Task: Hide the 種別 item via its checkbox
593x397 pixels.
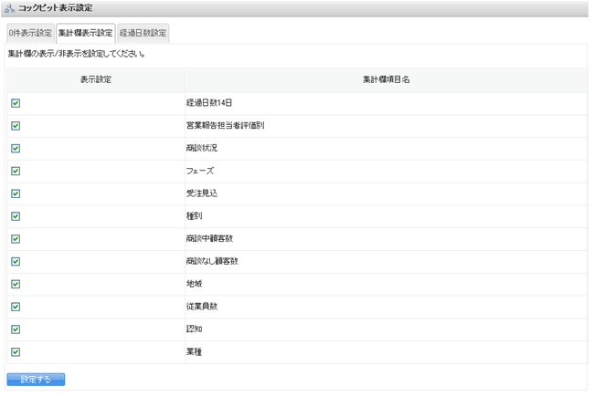Action: (16, 216)
